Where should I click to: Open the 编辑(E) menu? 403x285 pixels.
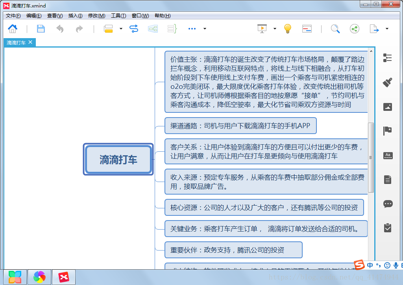[x=34, y=16]
